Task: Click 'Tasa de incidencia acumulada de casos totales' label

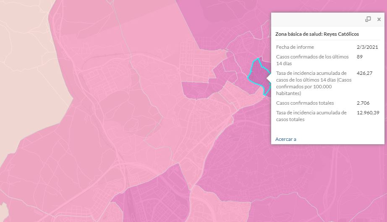Action: coord(311,116)
